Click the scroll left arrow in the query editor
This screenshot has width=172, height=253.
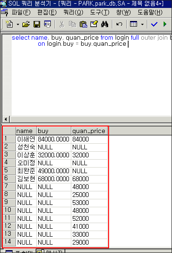(6, 119)
